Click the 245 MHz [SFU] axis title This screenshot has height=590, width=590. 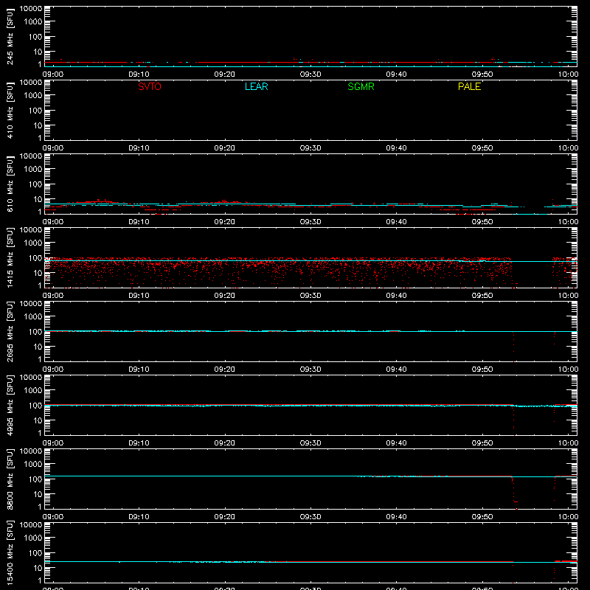[x=10, y=37]
